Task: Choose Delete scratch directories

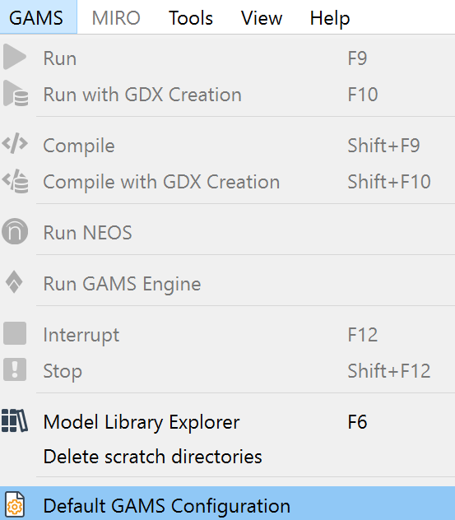Action: 227,457
